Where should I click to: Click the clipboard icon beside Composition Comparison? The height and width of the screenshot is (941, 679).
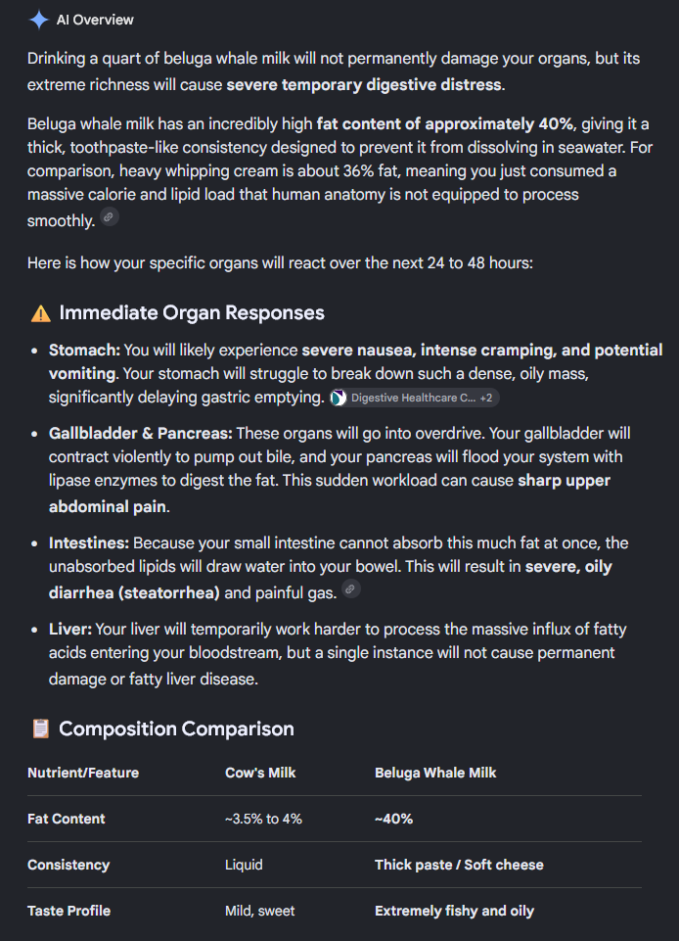coord(41,729)
